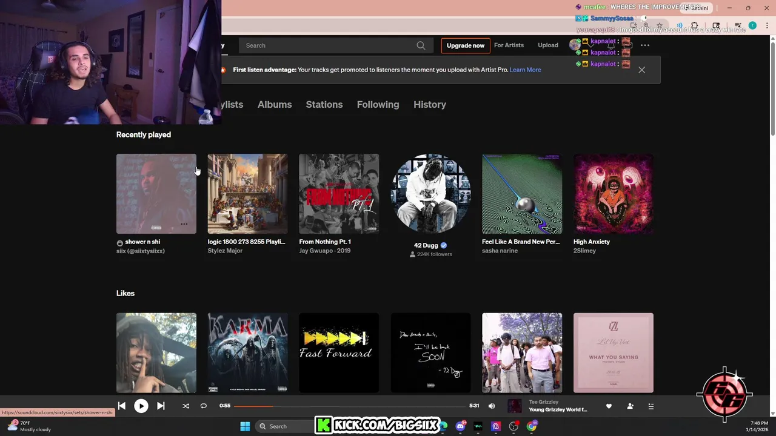Bookmark this page with Chrome star icon
This screenshot has height=436, width=776.
(660, 25)
